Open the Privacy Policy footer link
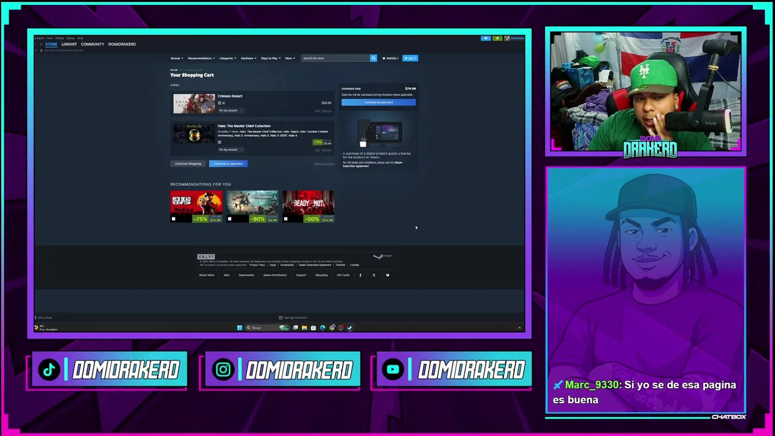 (257, 265)
